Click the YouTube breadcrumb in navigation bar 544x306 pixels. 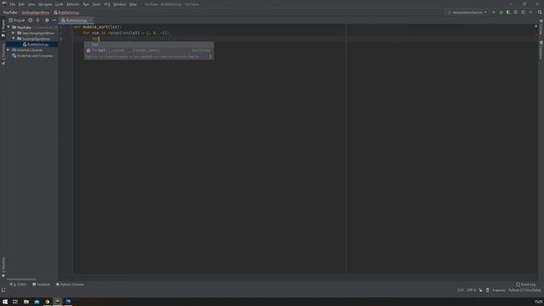point(10,13)
